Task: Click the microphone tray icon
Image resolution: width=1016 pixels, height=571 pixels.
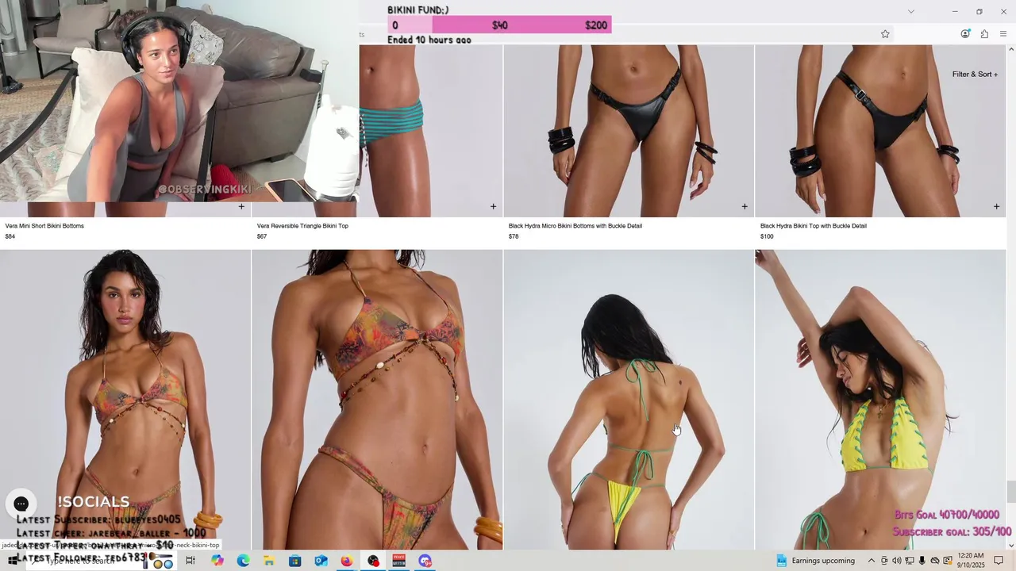Action: [x=922, y=561]
